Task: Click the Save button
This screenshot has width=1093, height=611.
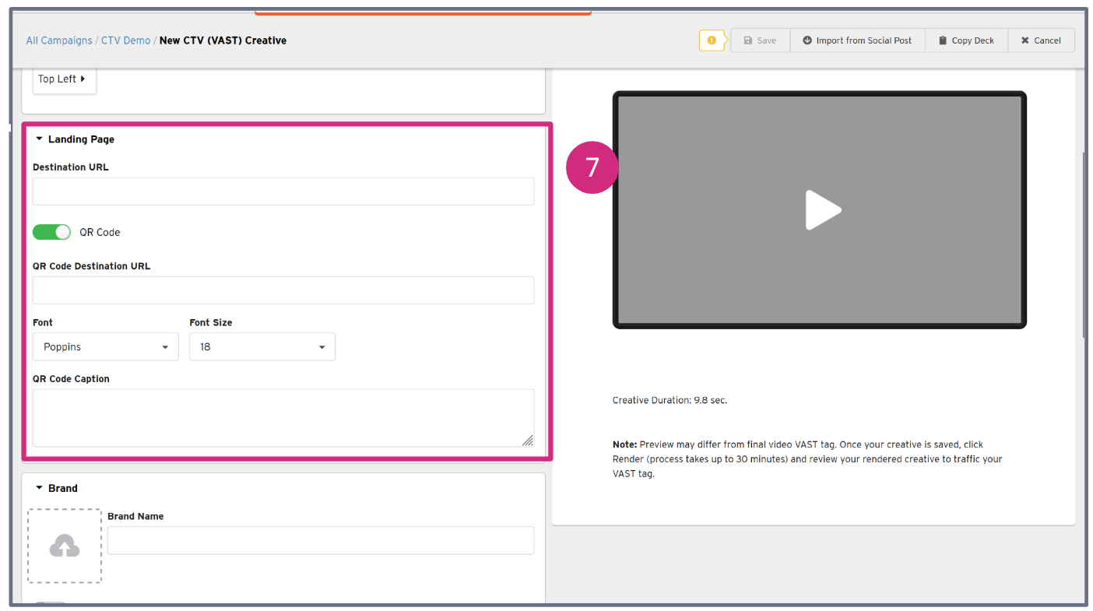Action: [760, 40]
